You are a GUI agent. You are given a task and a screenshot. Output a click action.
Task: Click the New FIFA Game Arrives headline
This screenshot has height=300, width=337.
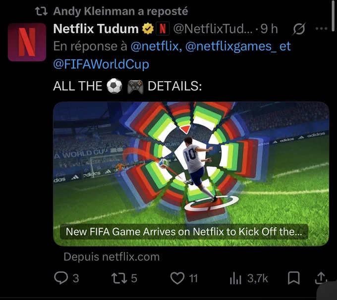[184, 232]
